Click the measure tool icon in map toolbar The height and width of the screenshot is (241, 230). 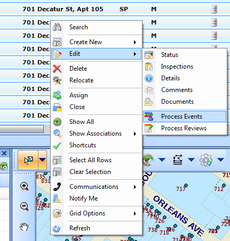(178, 160)
